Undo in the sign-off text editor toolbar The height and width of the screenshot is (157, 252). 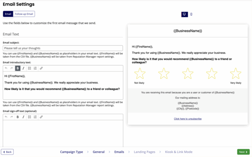[6, 117]
